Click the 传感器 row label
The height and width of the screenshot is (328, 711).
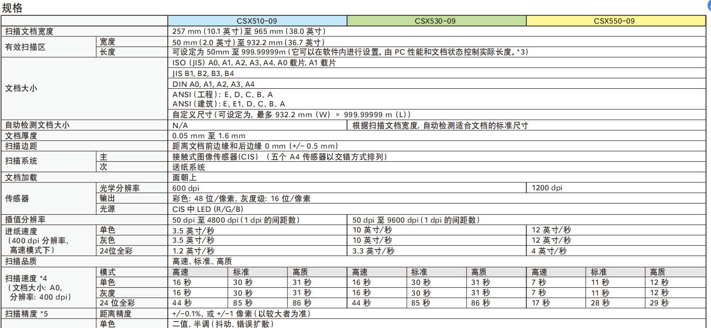pyautogui.click(x=17, y=199)
